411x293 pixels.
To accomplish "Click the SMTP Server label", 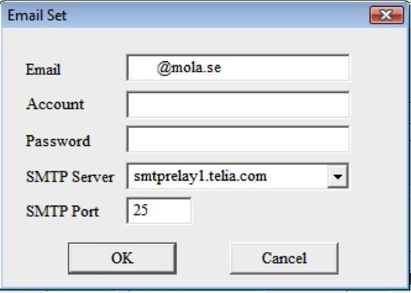I will click(70, 177).
